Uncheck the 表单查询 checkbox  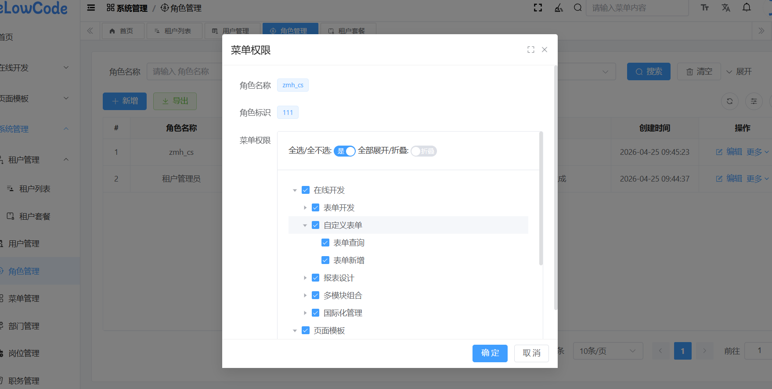pos(325,243)
